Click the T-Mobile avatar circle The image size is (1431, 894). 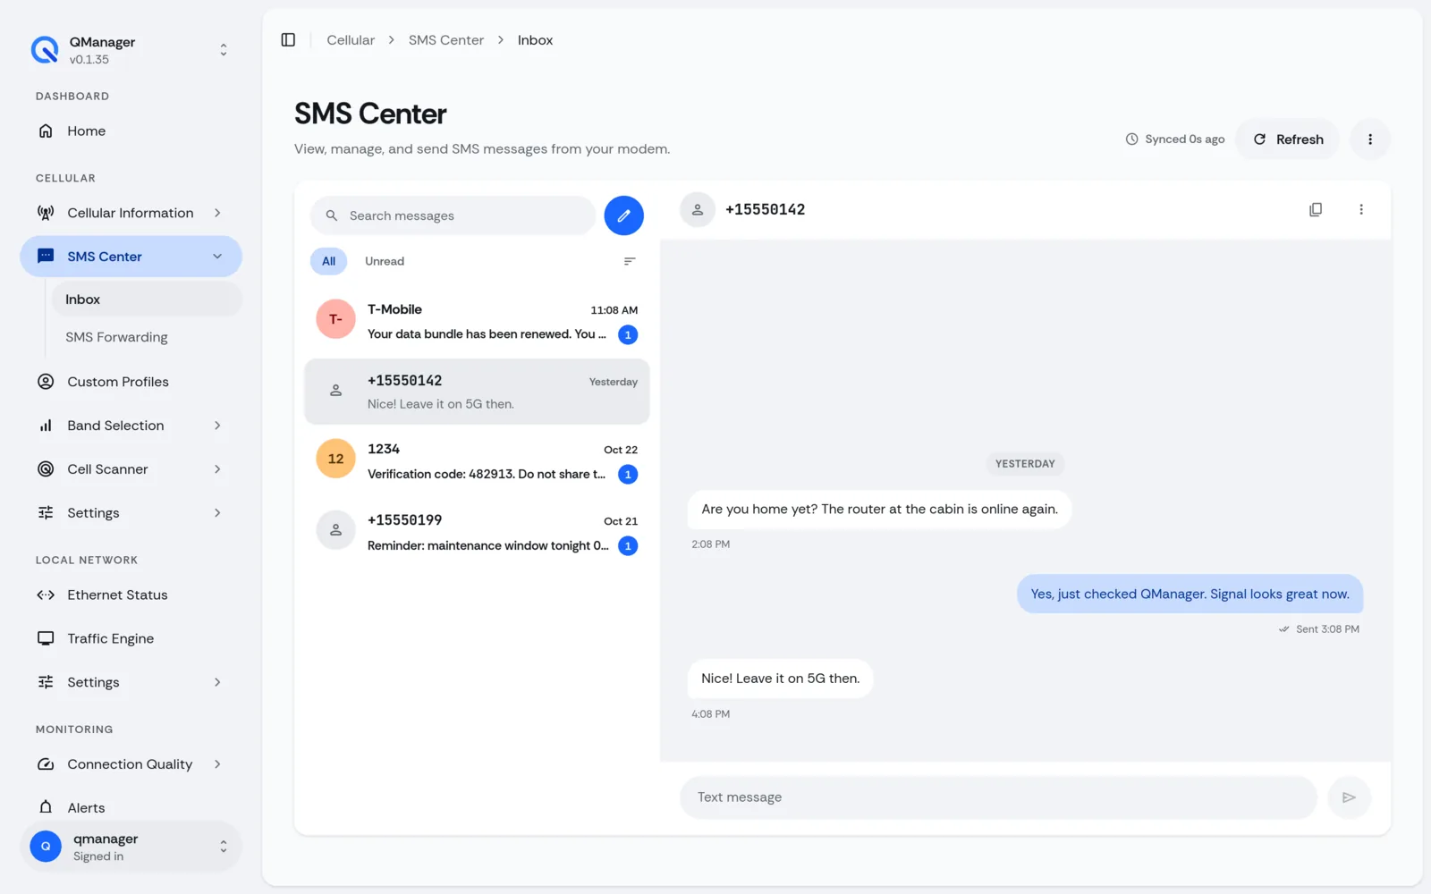tap(335, 319)
